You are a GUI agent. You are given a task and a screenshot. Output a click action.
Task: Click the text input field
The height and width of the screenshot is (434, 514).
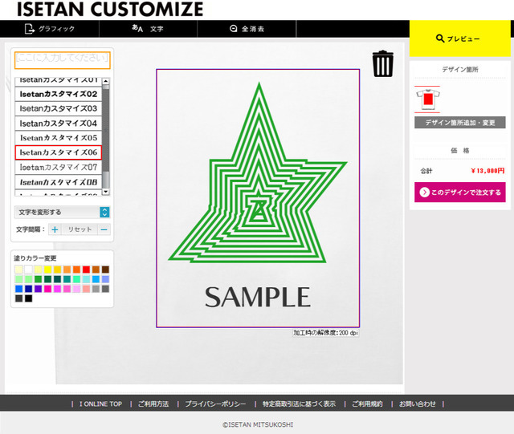(63, 60)
